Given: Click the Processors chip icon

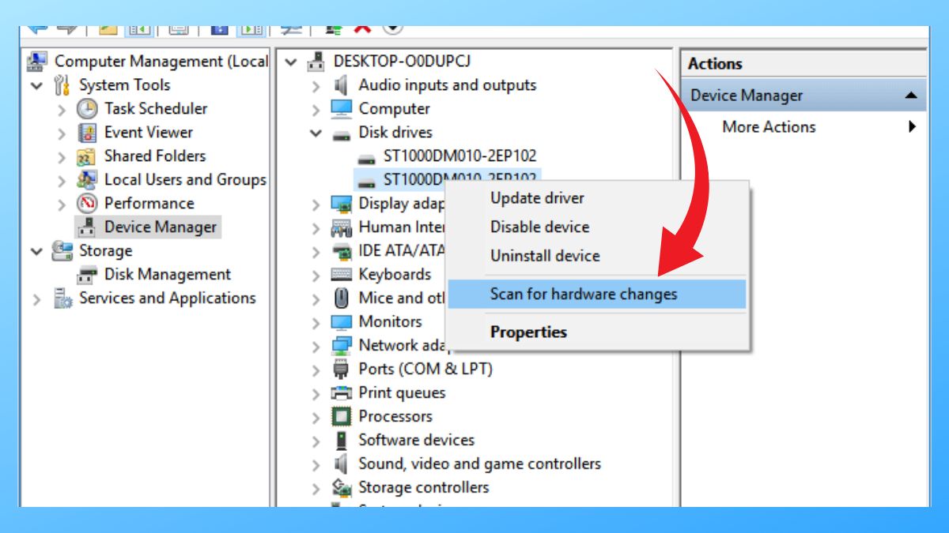Looking at the screenshot, I should click(341, 417).
